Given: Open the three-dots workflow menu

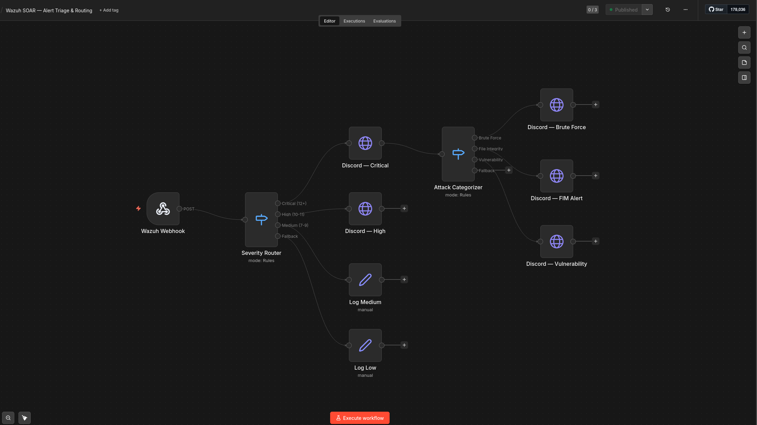Looking at the screenshot, I should tap(685, 10).
